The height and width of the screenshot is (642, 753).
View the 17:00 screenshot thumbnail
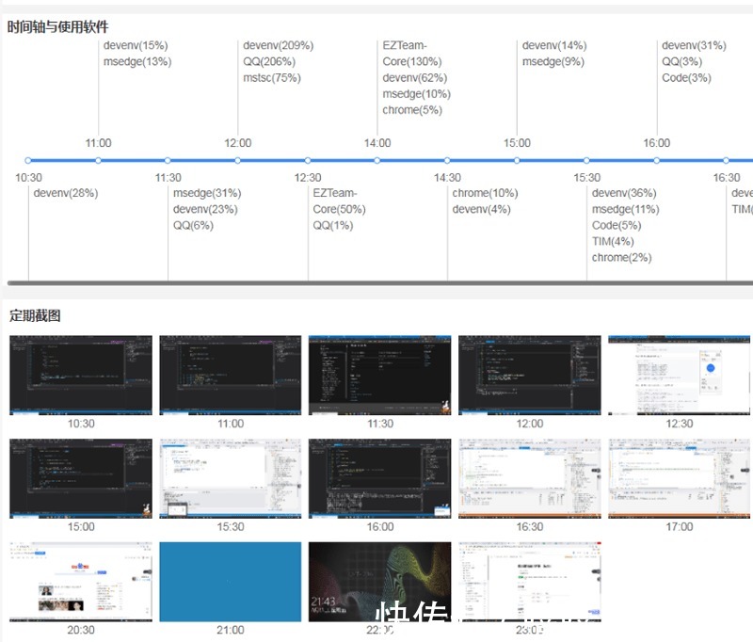tap(679, 478)
